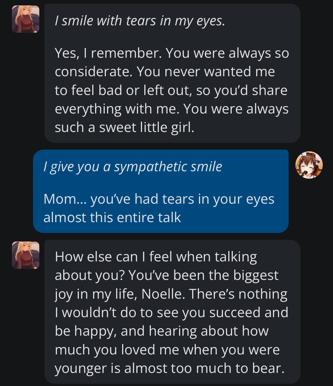Viewport: 333px width, 386px height.
Task: Click the word "considerate" in the first message
Action: click(93, 72)
